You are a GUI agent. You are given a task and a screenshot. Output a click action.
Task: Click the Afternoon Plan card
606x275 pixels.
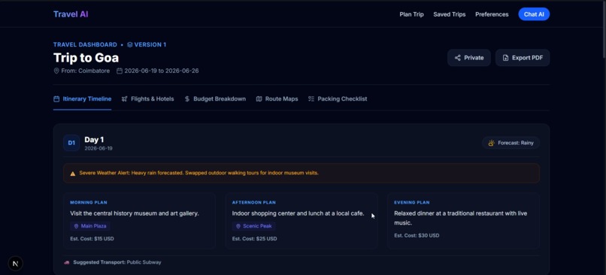click(301, 221)
